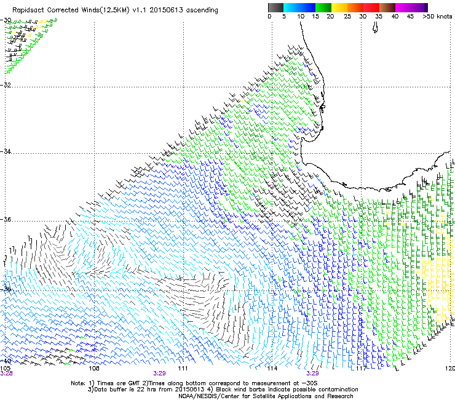Click the purple 3:28 time label
This screenshot has height=400, width=455.
click(6, 374)
